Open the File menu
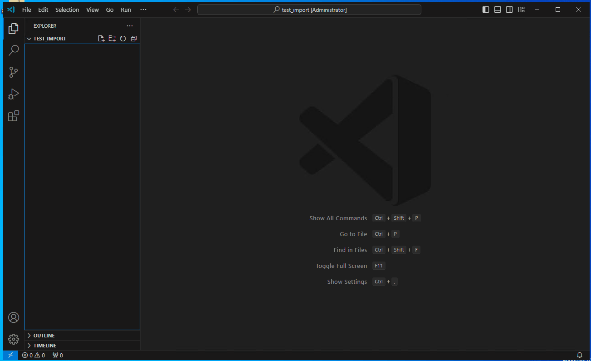Viewport: 591px width, 361px height. [26, 10]
